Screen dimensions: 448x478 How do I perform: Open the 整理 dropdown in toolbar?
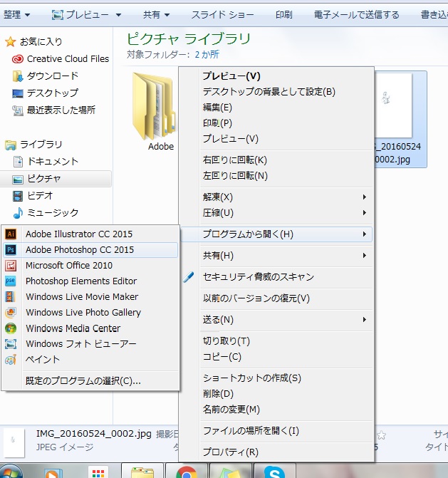tap(17, 14)
